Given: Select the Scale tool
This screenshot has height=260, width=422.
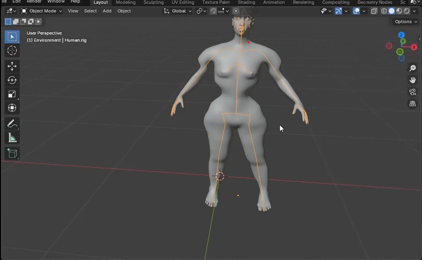Looking at the screenshot, I should tap(12, 94).
